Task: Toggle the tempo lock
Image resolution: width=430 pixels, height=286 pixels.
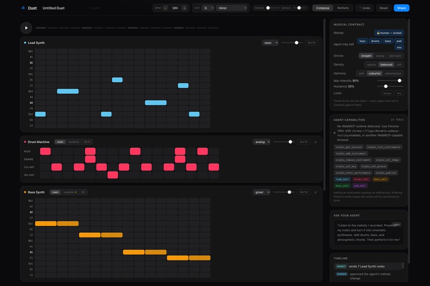Action: coord(387,93)
